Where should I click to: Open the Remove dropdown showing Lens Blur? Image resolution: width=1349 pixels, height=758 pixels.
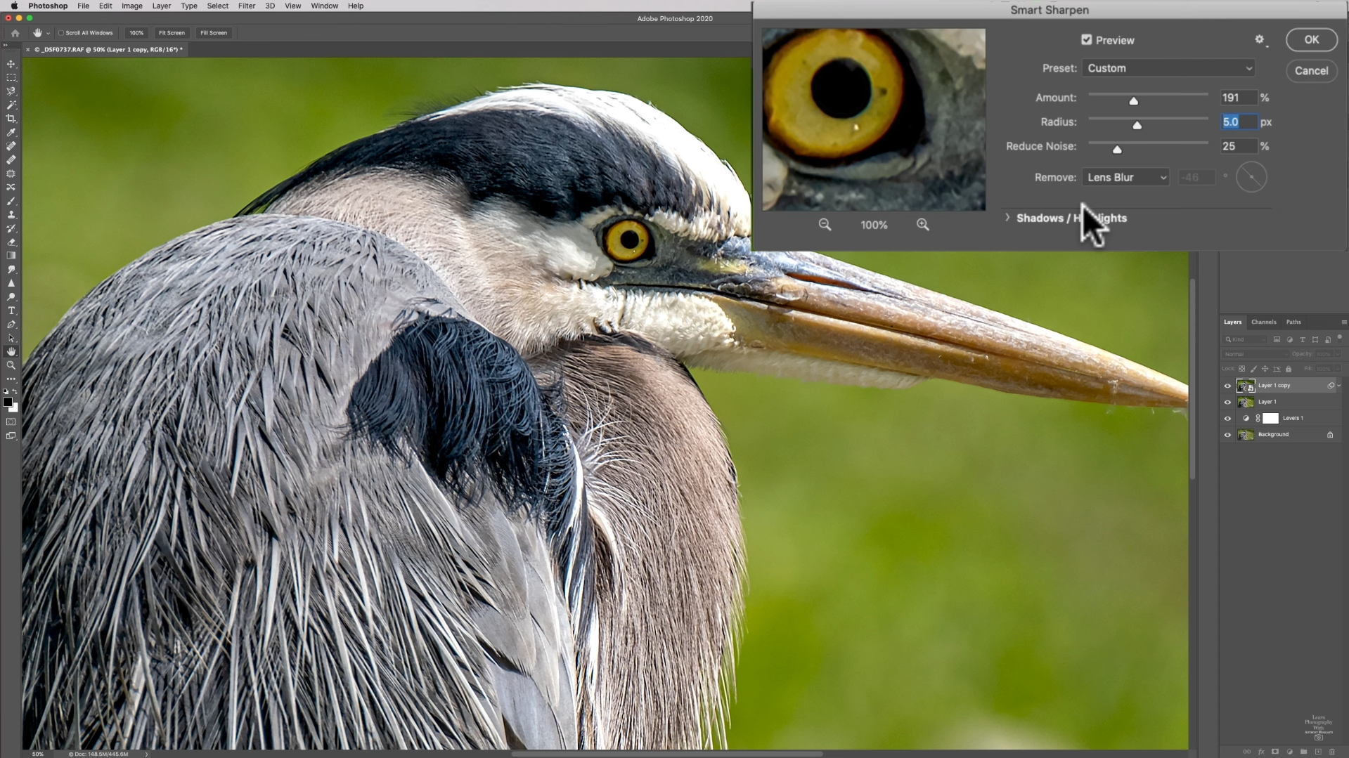[1125, 177]
